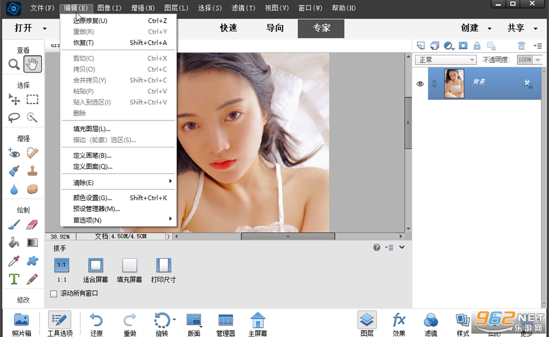The width and height of the screenshot is (549, 337).
Task: Open the Photo Bin panel
Action: [x=22, y=324]
